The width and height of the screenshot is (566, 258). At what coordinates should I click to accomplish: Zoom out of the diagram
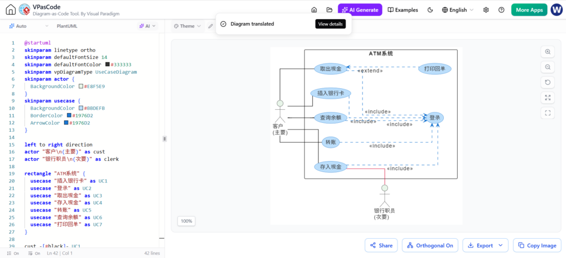[x=548, y=67]
